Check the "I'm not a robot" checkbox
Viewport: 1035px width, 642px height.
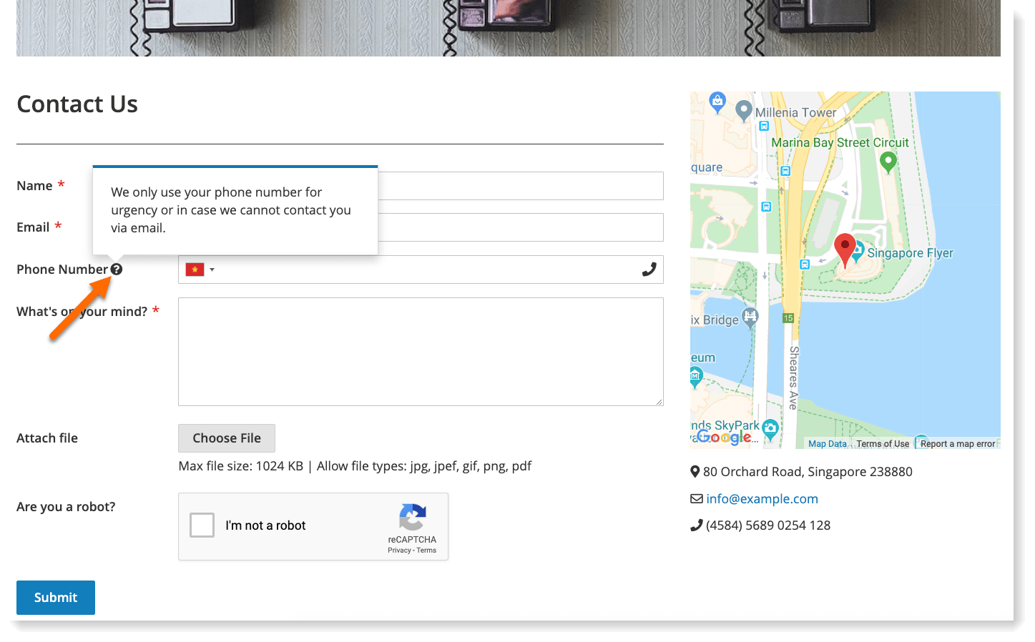[x=202, y=525]
